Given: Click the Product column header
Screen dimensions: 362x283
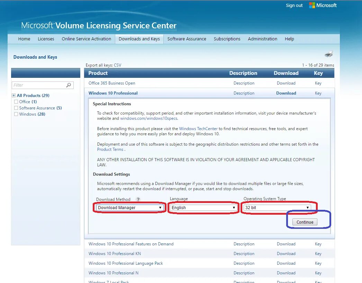Looking at the screenshot, I should (98, 73).
